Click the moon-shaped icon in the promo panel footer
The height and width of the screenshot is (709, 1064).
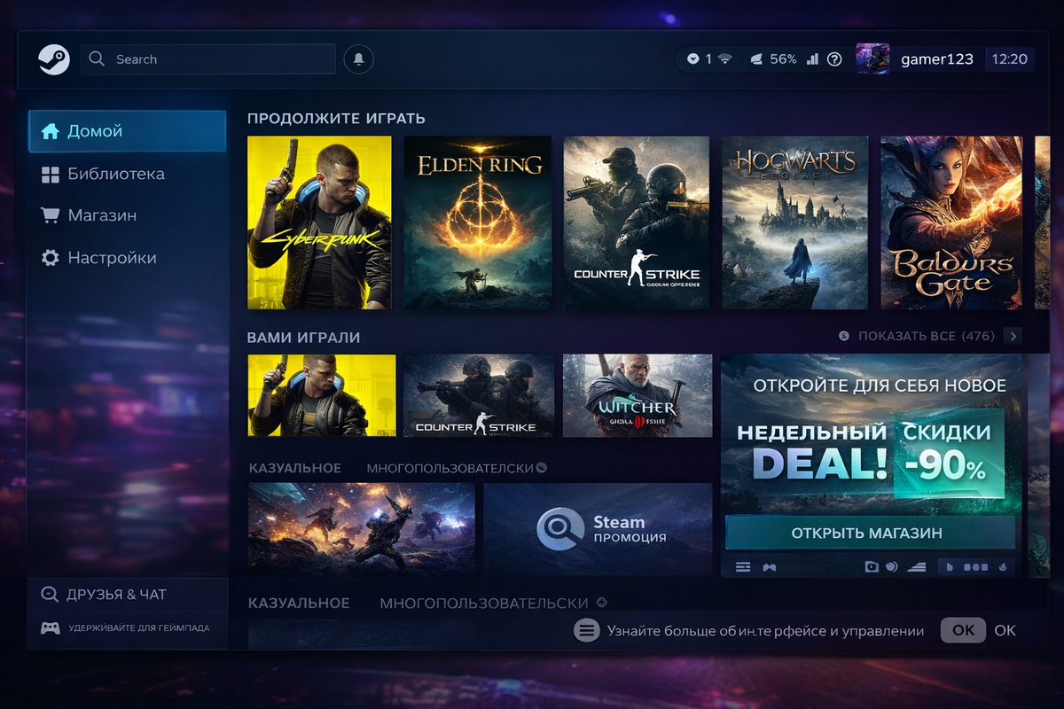(x=892, y=566)
